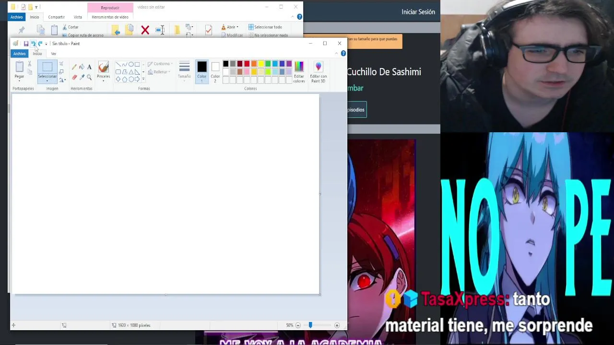
Task: Open the Vista tab in File Explorer
Action: [x=78, y=17]
